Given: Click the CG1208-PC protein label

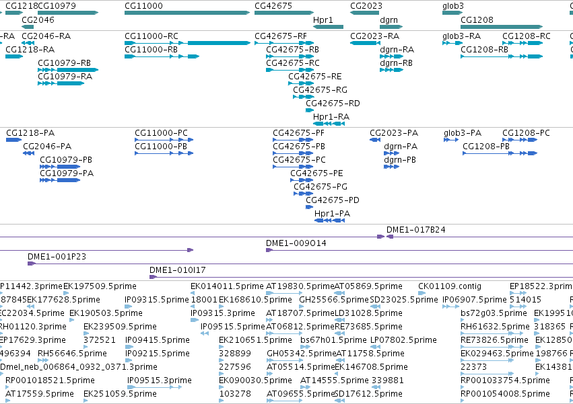Looking at the screenshot, I should coord(526,133).
